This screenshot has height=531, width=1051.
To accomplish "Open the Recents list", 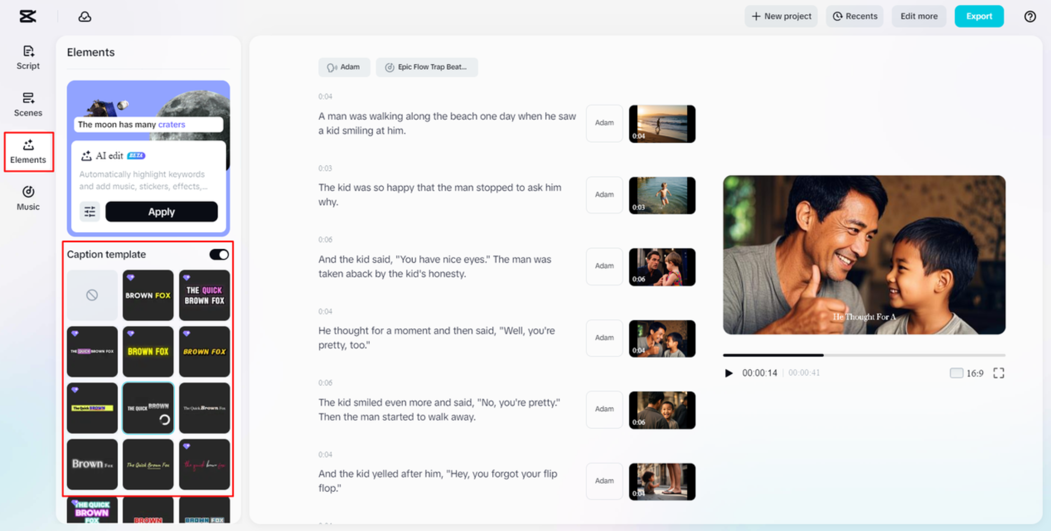I will 854,16.
